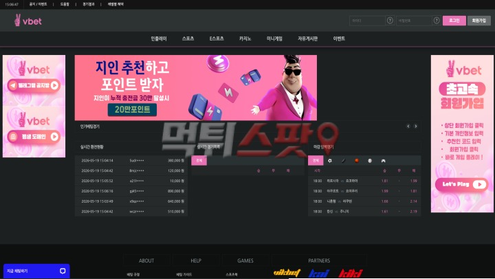495x279 pixels.
Task: Click the ABOUT footer heading
Action: 146,260
